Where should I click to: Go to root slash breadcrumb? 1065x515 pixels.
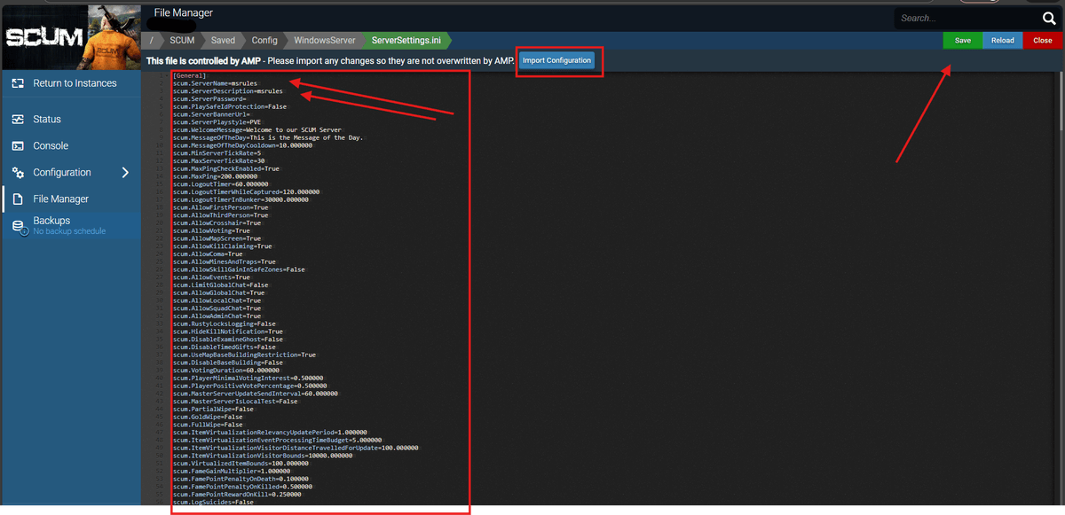152,40
